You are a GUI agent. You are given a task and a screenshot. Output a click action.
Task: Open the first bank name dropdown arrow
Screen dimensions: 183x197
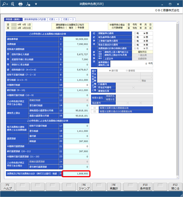click(x=151, y=74)
